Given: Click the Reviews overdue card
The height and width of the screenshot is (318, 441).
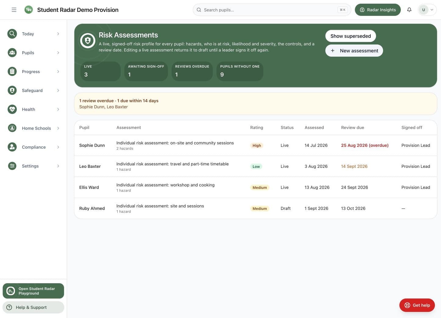Looking at the screenshot, I should pyautogui.click(x=192, y=71).
